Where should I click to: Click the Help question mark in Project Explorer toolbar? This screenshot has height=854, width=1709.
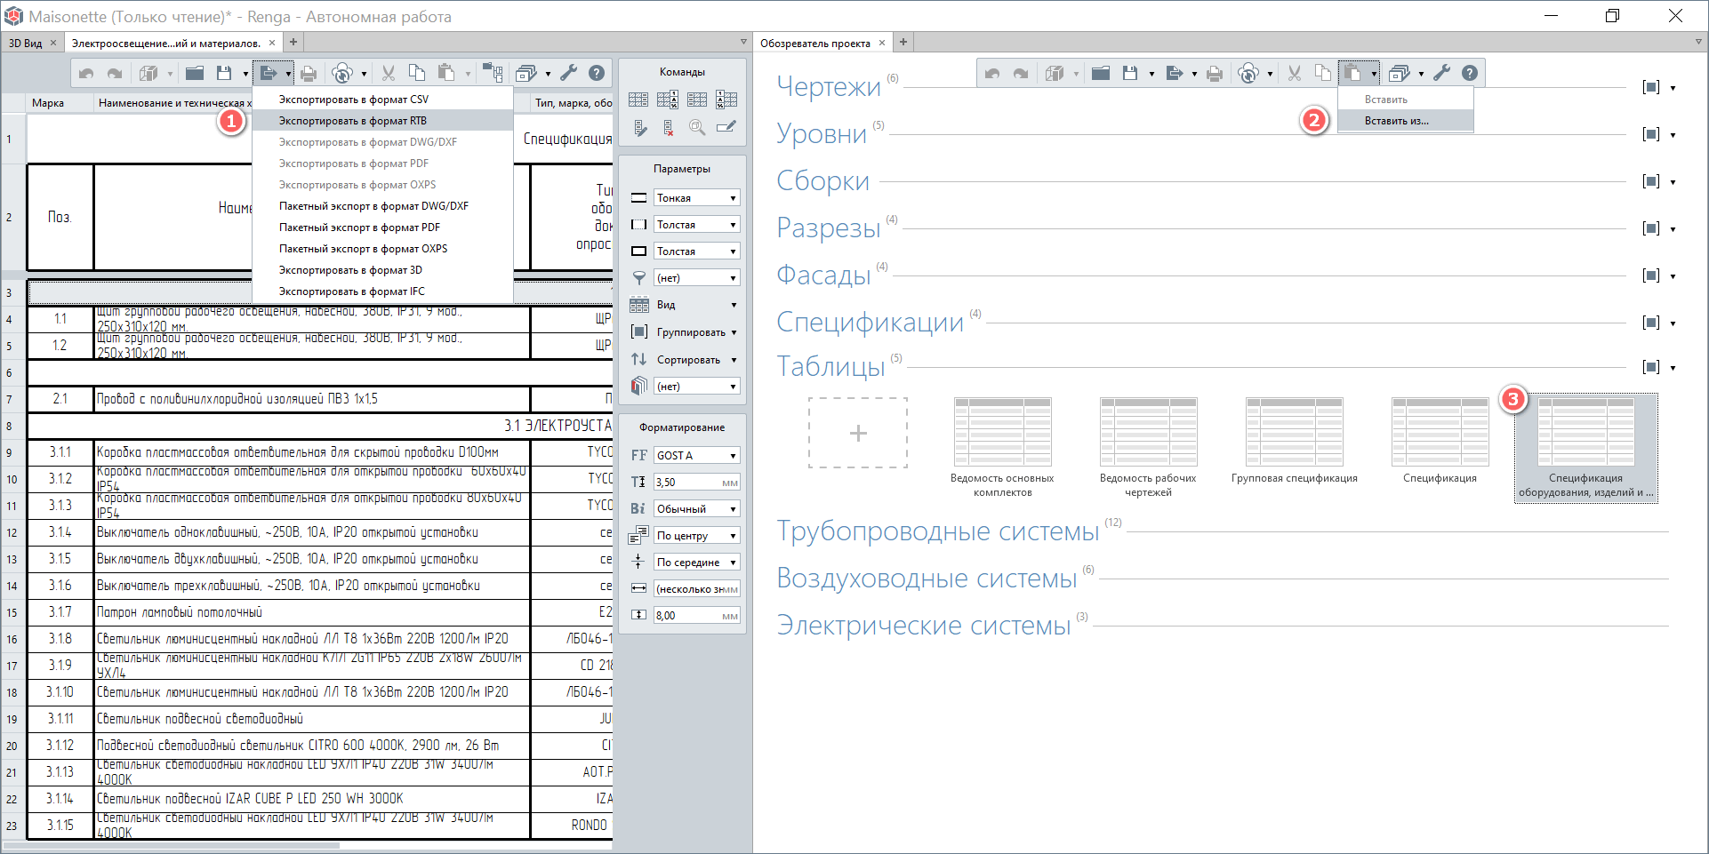click(x=1470, y=74)
